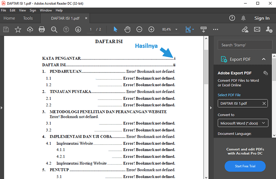Open Help question mark icon
Screen dimensions: 276x179
coord(232,18)
